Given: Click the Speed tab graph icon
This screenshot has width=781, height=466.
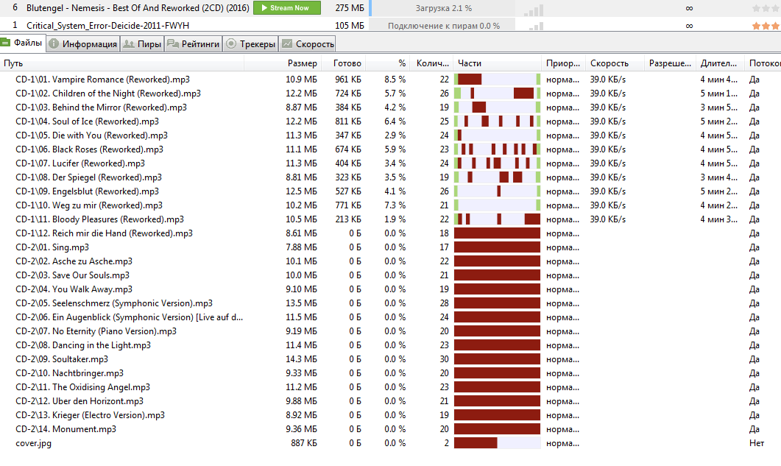Looking at the screenshot, I should click(x=287, y=44).
